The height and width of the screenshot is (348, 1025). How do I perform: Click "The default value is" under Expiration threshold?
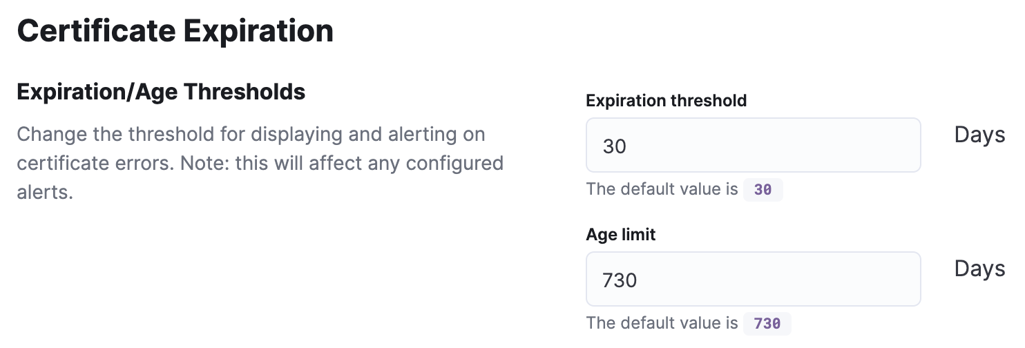tap(662, 189)
